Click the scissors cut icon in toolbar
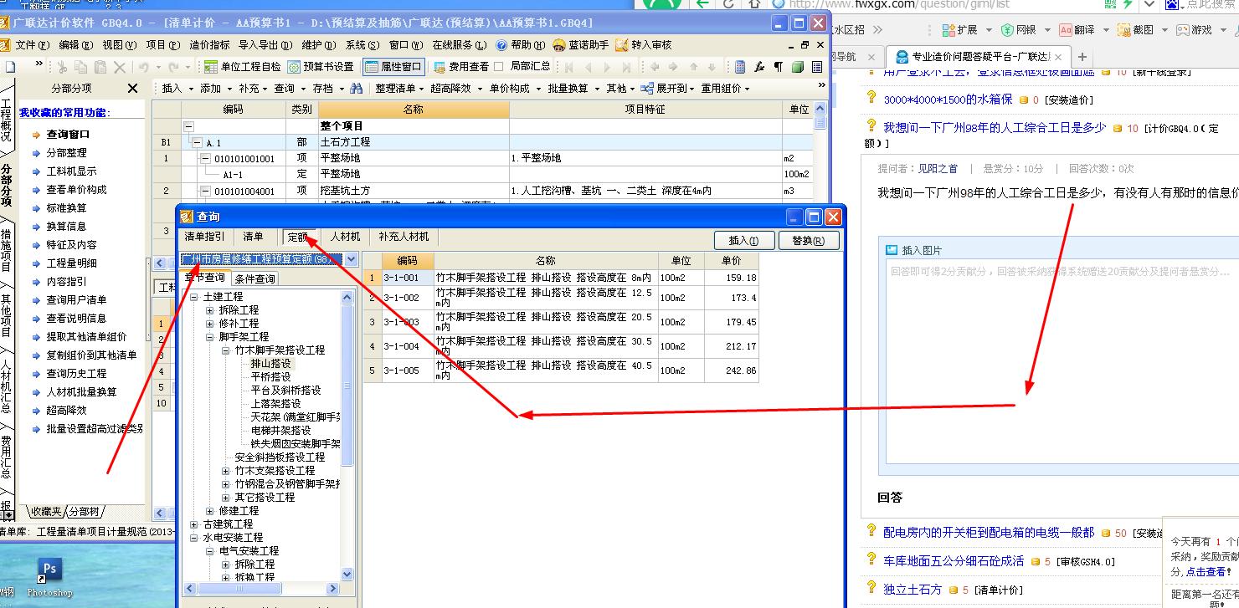This screenshot has width=1239, height=608. click(x=64, y=67)
